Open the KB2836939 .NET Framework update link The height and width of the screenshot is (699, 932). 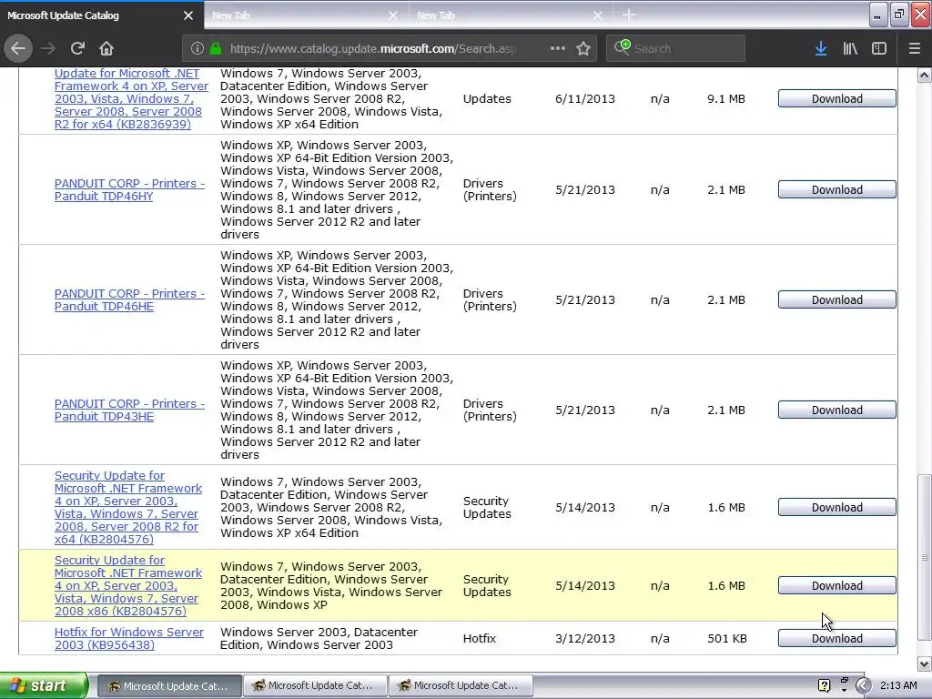(x=131, y=98)
